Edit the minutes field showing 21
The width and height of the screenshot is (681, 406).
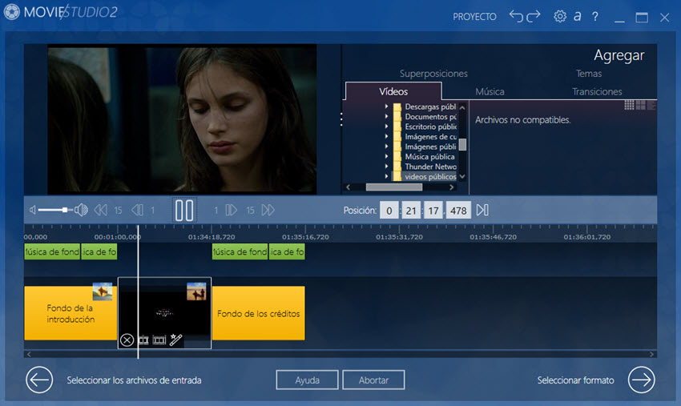[411, 211]
